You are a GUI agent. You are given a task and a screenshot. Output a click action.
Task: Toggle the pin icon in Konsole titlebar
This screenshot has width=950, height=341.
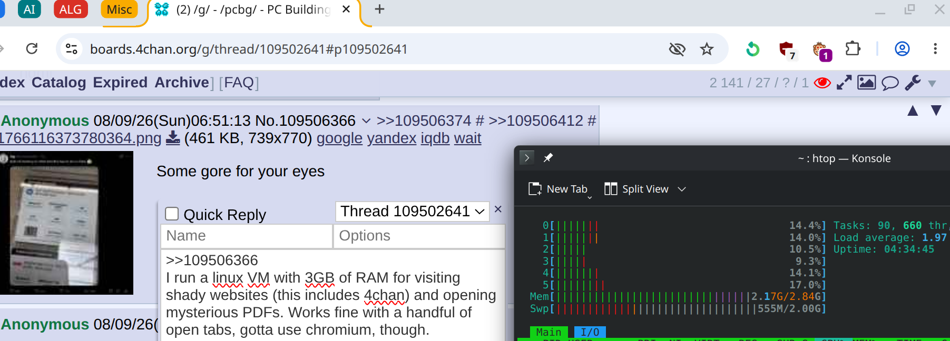pyautogui.click(x=548, y=157)
